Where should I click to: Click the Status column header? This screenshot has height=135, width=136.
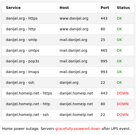[x=123, y=8]
